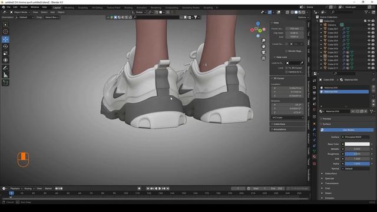This screenshot has height=212, width=377.
Task: Activate the Scale tool in left toolbar
Action: click(x=5, y=54)
